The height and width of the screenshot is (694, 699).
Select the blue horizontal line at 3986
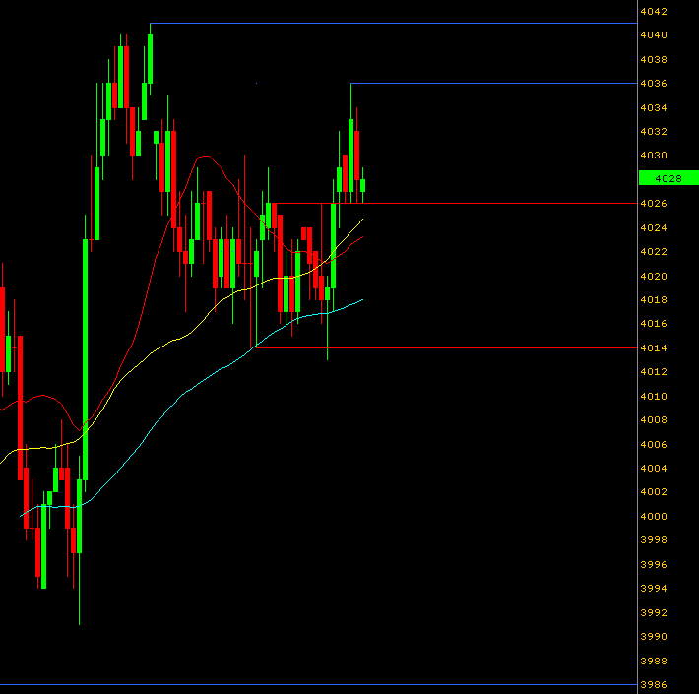[319, 684]
